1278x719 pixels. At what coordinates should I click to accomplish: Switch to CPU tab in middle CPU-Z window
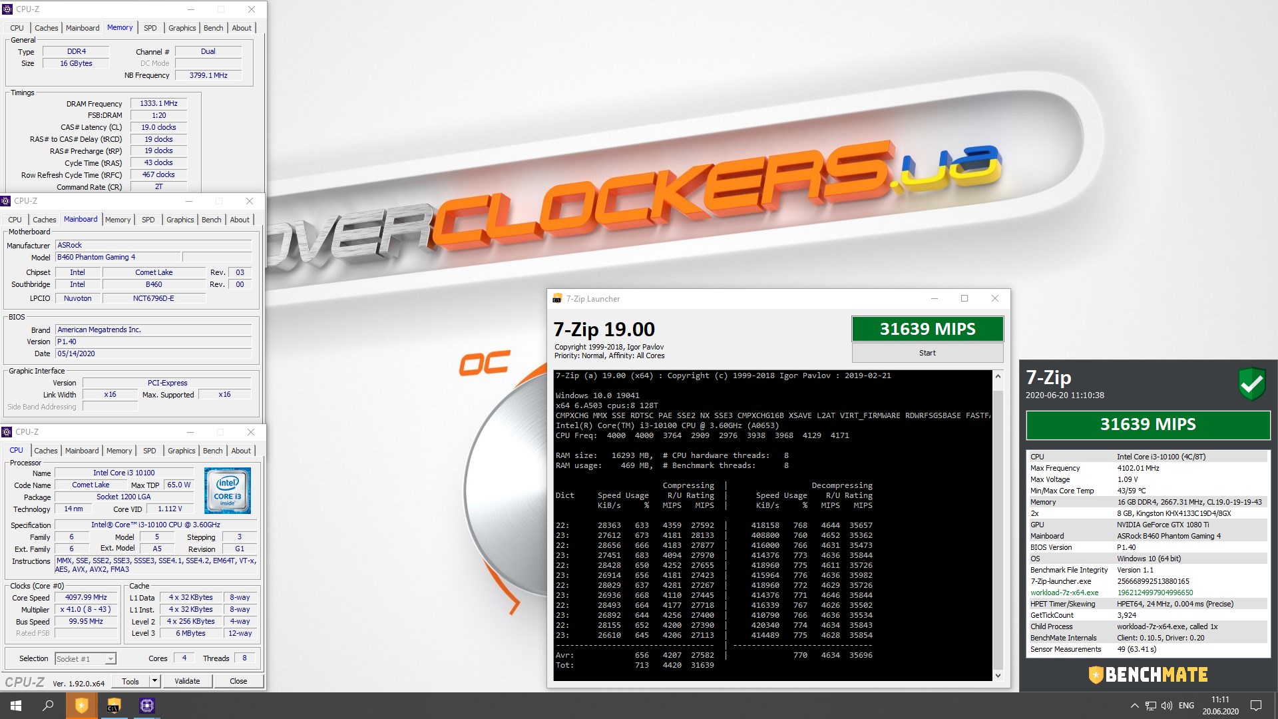(15, 220)
